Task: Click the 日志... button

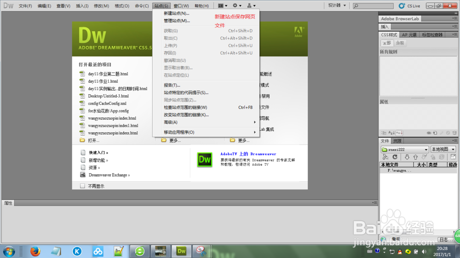Action: pos(447,239)
